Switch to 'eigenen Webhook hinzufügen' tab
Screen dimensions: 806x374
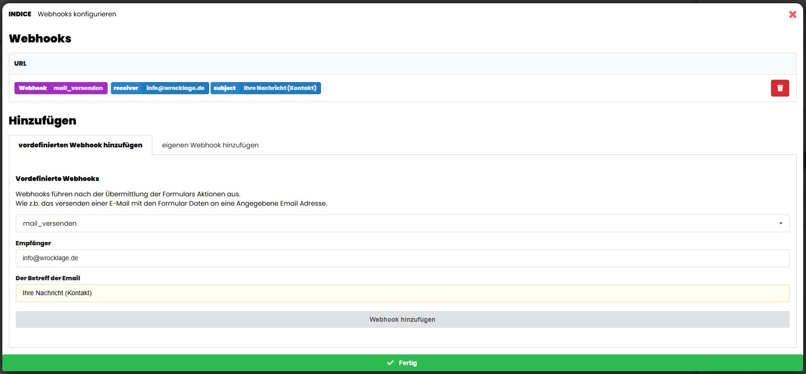coord(210,145)
